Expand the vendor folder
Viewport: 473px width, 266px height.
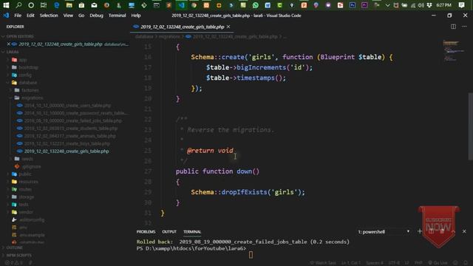(x=26, y=212)
